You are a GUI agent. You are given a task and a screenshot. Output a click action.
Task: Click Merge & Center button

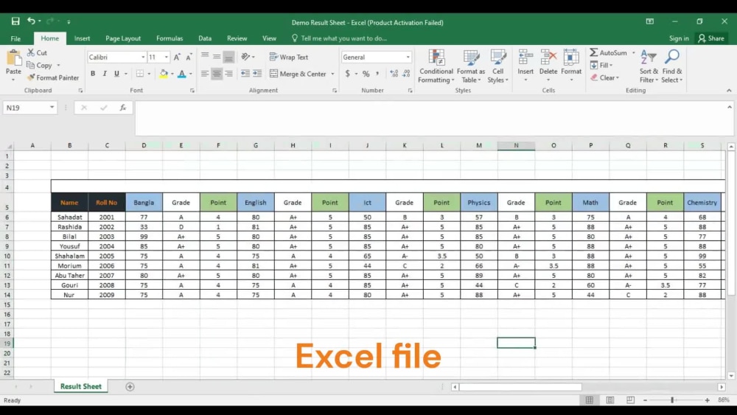click(x=298, y=74)
